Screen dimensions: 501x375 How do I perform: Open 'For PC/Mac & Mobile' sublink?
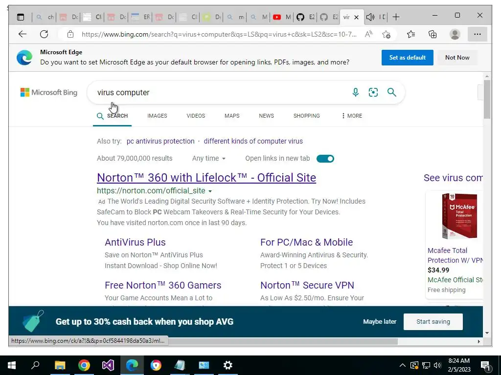[306, 242]
